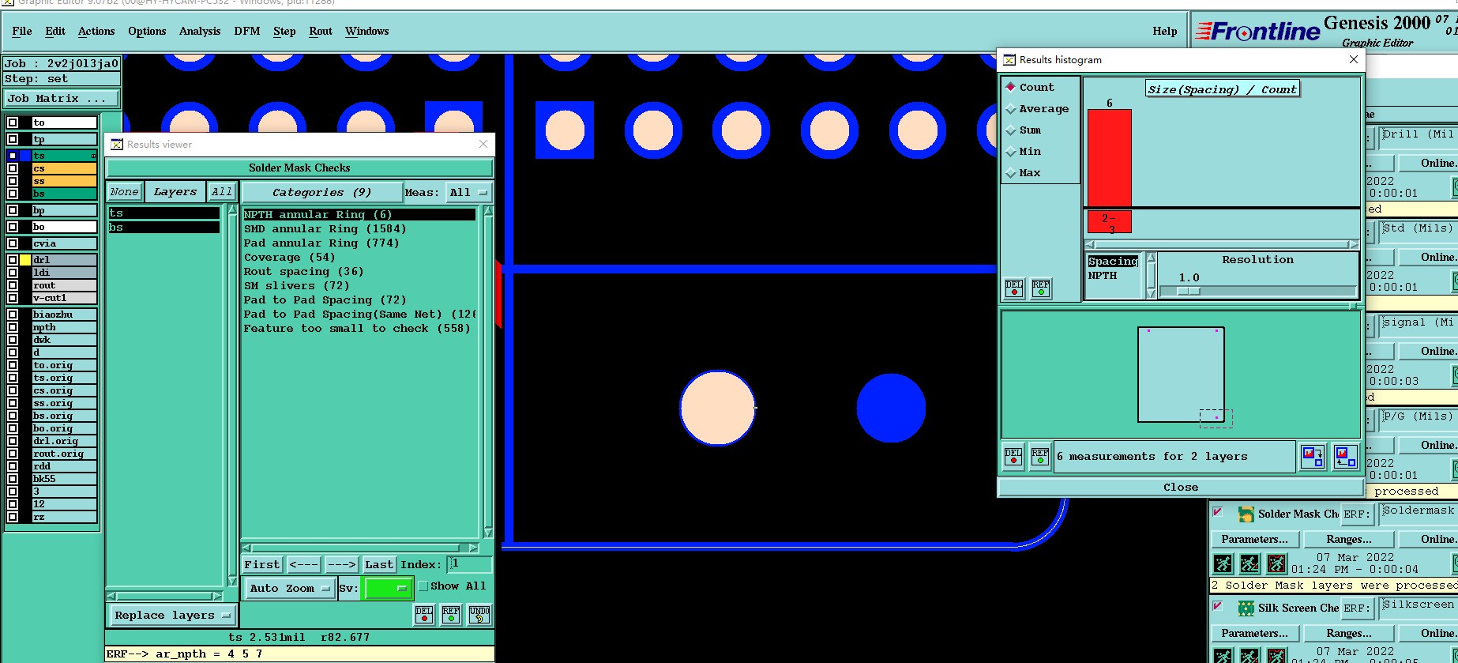The width and height of the screenshot is (1458, 663).
Task: Toggle visibility box for layer cs
Action: [13, 168]
